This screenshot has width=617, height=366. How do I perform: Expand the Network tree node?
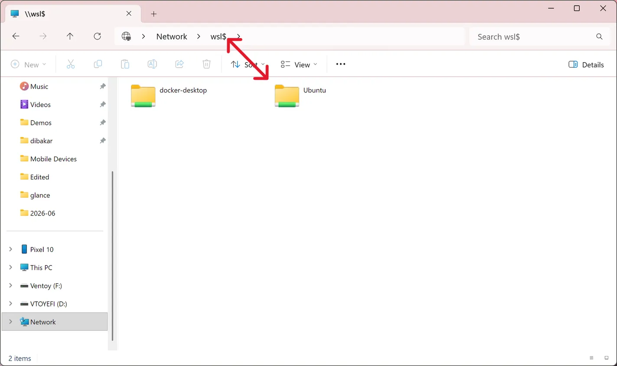pyautogui.click(x=10, y=322)
